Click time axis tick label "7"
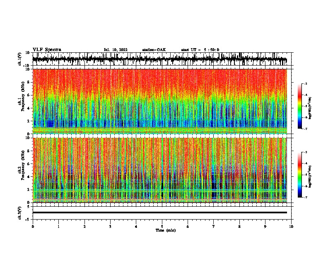The height and width of the screenshot is (254, 328). tap(214, 226)
